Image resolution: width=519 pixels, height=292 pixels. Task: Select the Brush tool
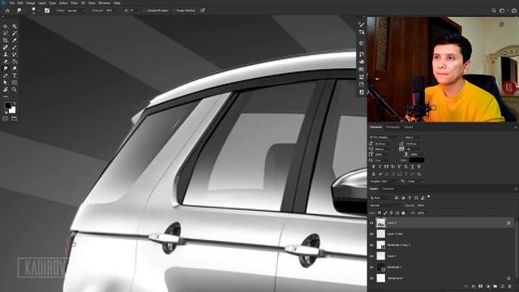[15, 47]
